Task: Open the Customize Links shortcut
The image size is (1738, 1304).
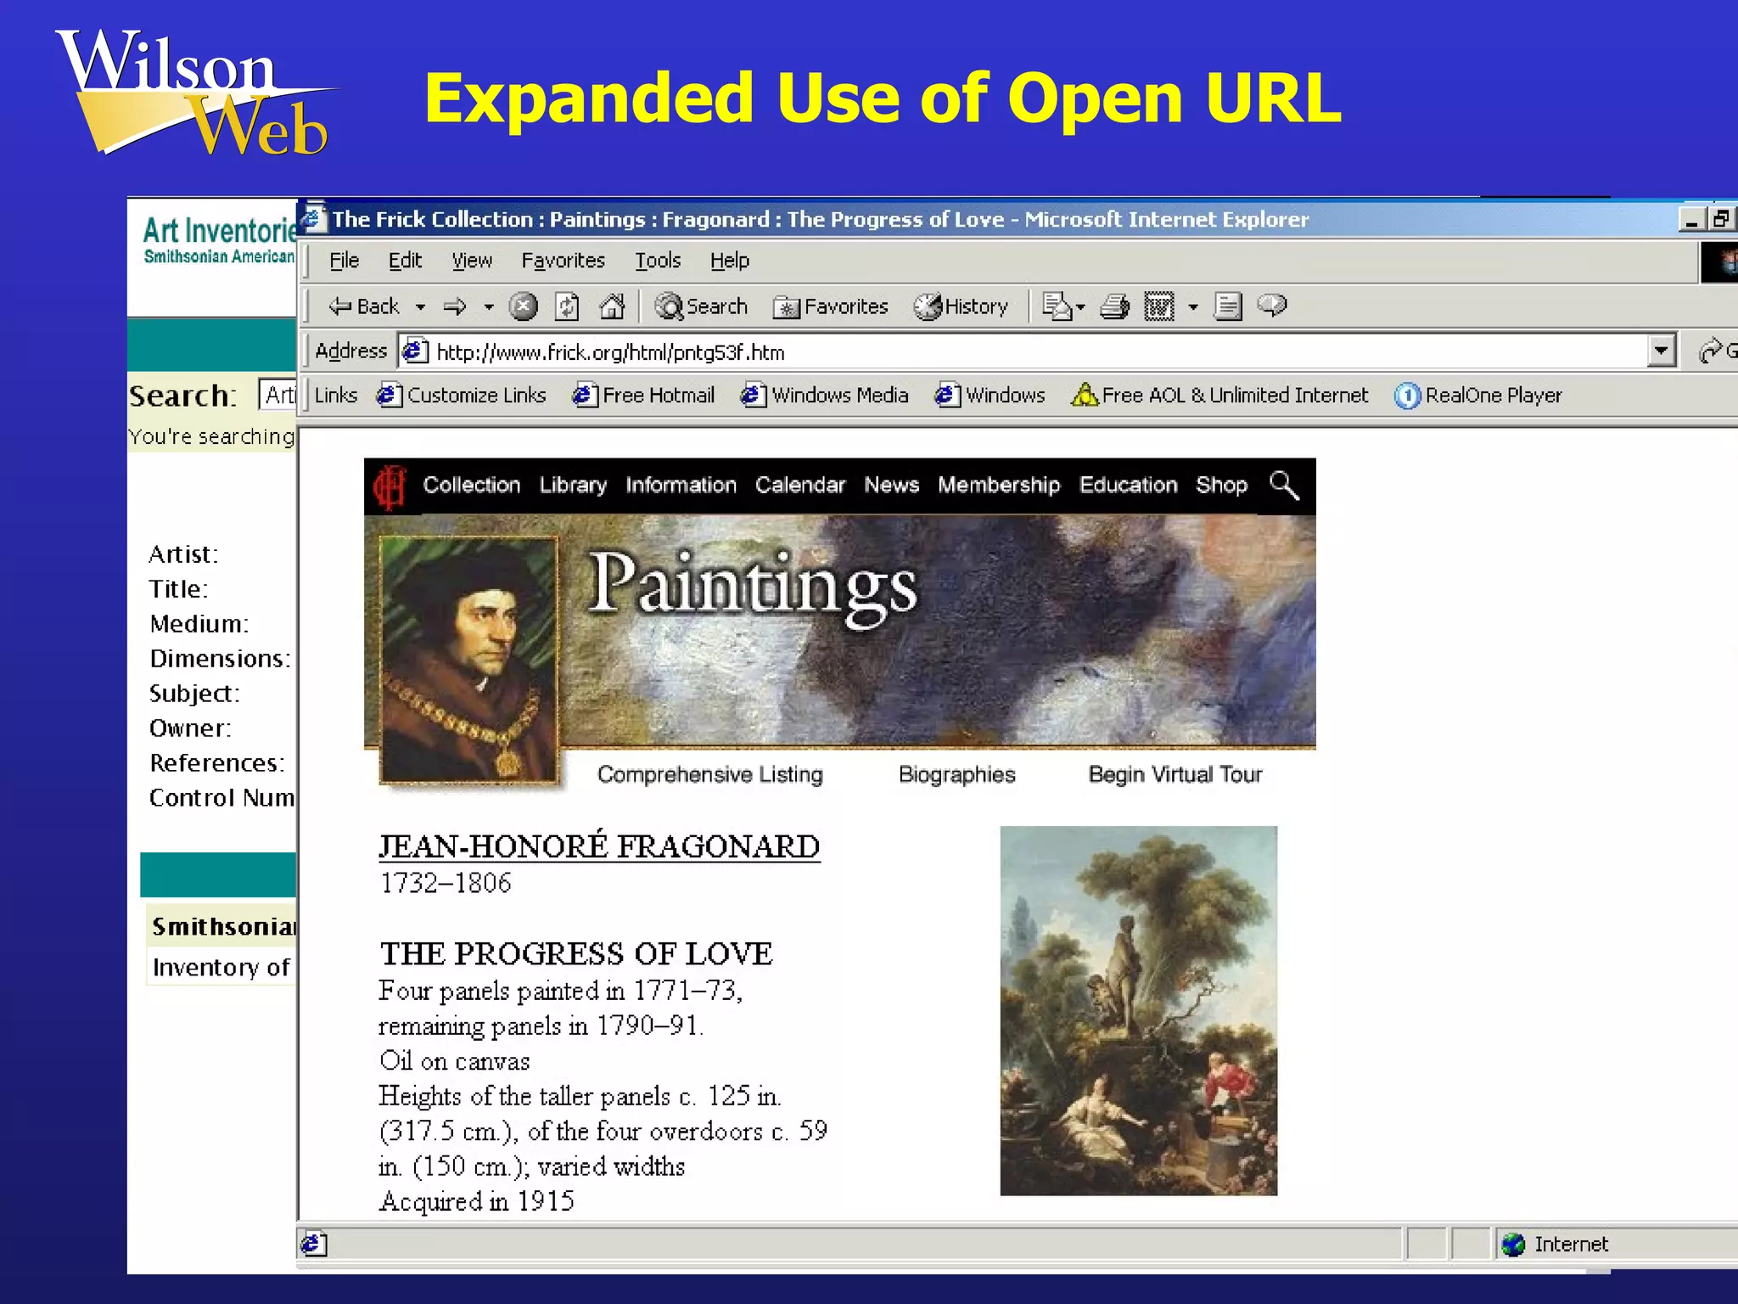Action: [462, 396]
